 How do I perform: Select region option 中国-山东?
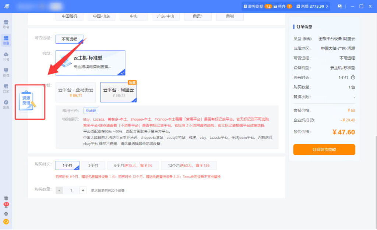[x=102, y=16]
